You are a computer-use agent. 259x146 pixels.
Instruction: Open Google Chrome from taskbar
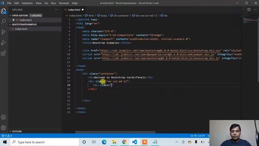click(124, 142)
